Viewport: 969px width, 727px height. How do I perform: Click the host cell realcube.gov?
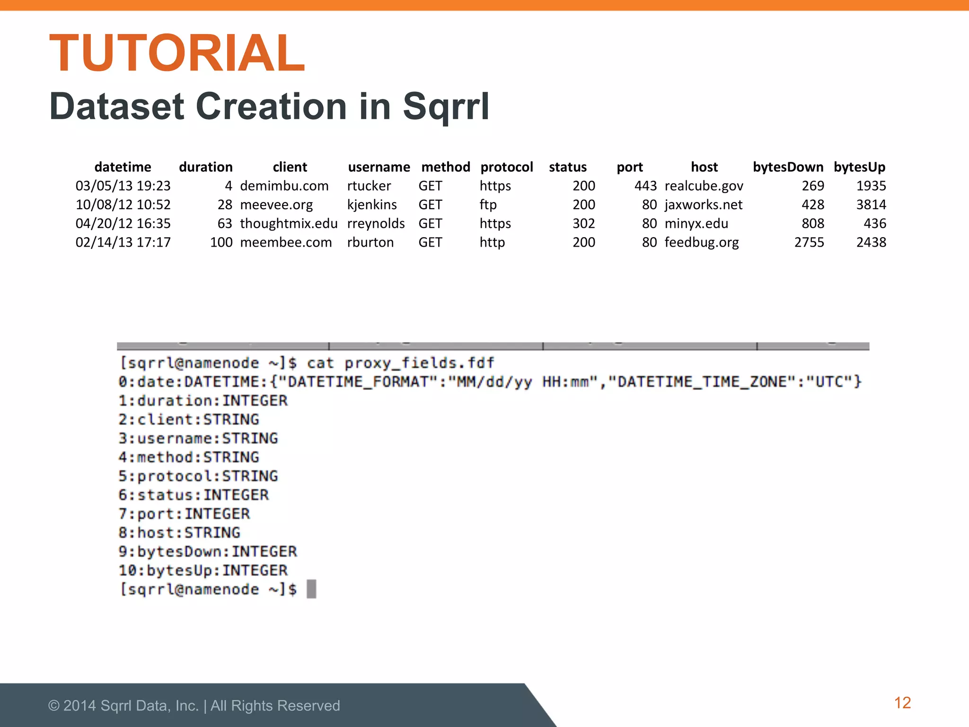704,186
